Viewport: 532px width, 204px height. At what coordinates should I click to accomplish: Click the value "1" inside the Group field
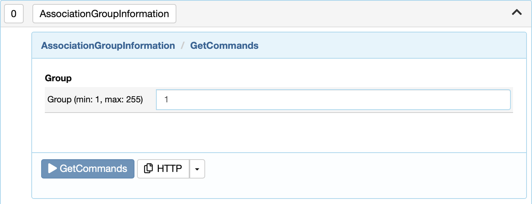166,99
